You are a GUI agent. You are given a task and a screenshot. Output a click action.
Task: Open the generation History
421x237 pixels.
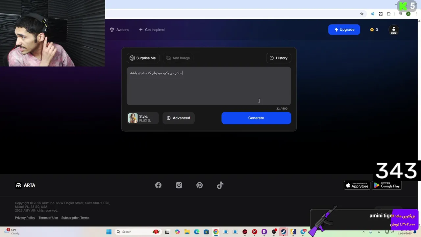click(278, 58)
